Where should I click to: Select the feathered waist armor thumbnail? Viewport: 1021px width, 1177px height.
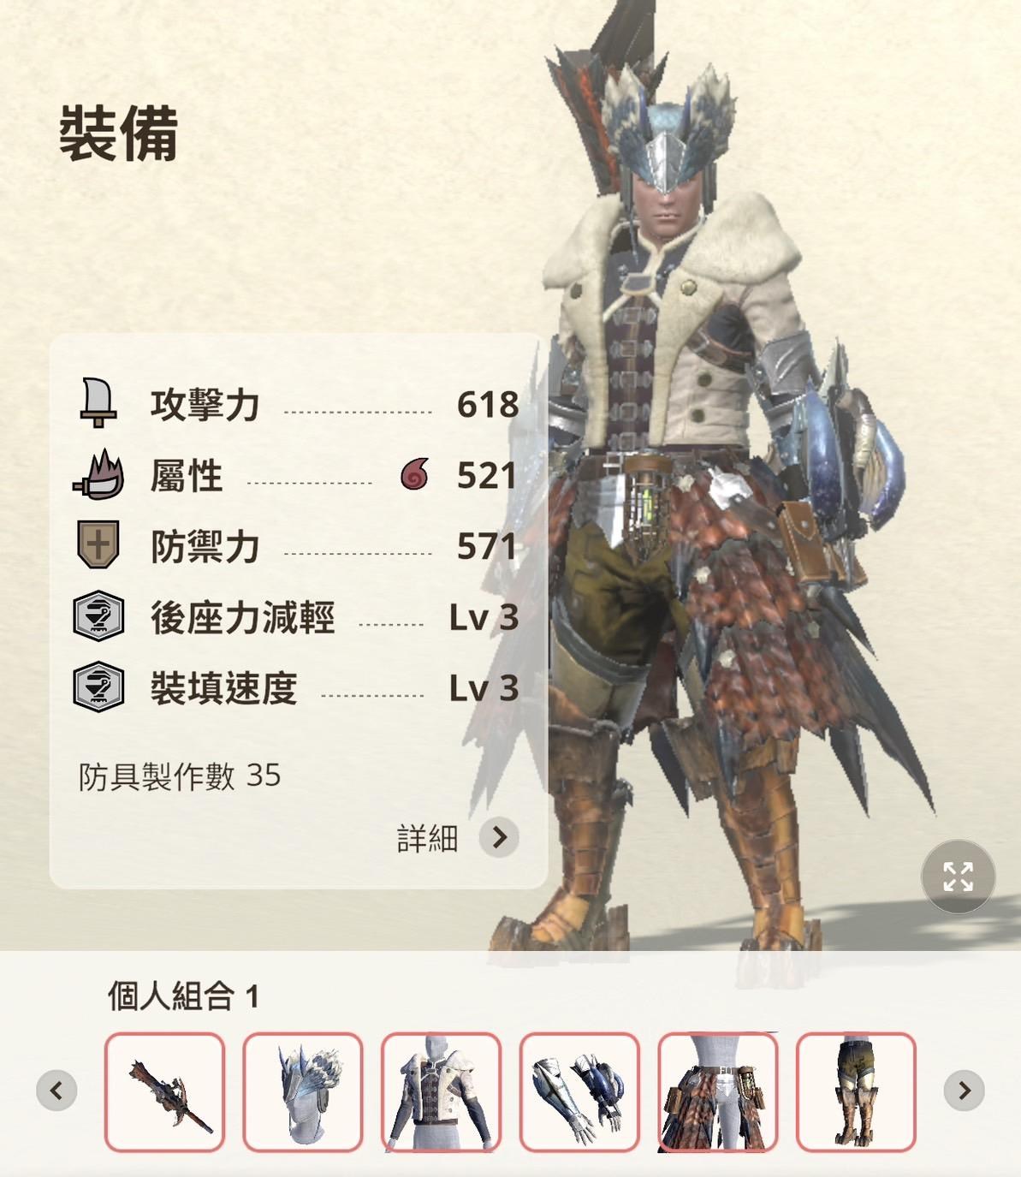718,1091
